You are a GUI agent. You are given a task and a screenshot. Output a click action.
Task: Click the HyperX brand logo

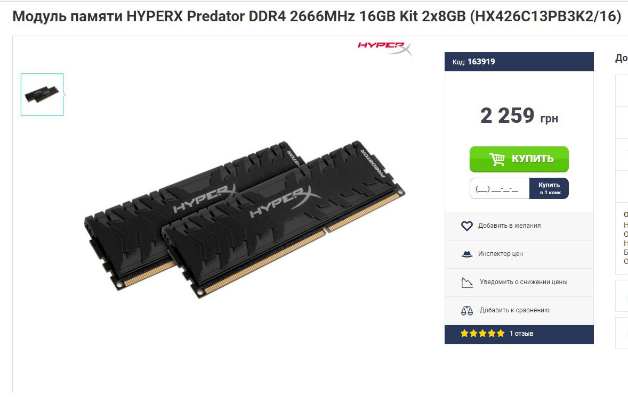coord(384,48)
